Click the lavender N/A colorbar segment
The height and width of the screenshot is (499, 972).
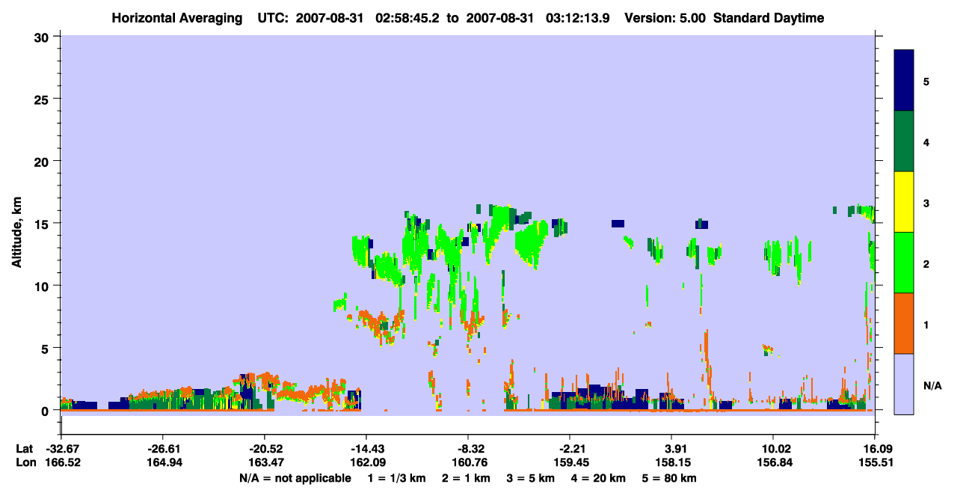click(904, 384)
